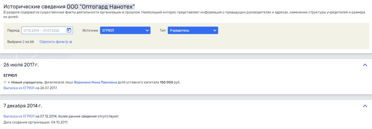Collapse the 26 июля 2017 г. section
The image size is (372, 129).
tap(365, 65)
